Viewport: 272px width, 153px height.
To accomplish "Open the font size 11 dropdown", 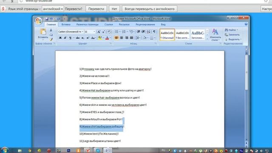I will [x=94, y=32].
